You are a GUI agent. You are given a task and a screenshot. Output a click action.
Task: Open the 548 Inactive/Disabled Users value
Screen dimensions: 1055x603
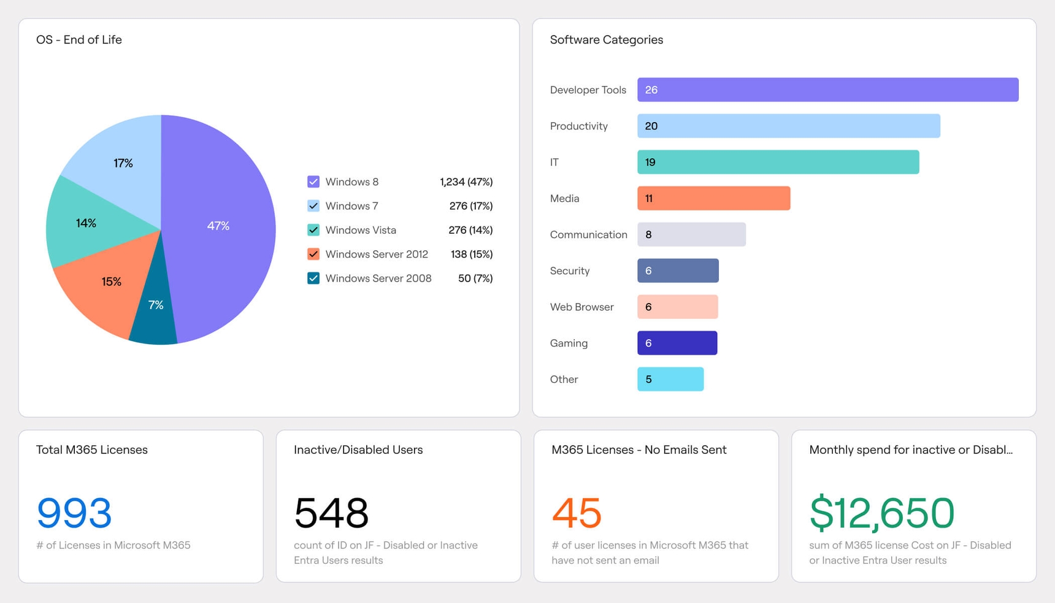tap(331, 513)
